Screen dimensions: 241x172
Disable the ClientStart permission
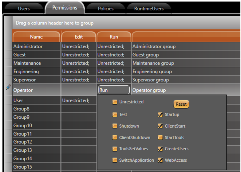point(160,126)
